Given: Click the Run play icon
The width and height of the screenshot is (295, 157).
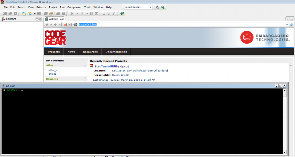Looking at the screenshot, I should (x=72, y=13).
